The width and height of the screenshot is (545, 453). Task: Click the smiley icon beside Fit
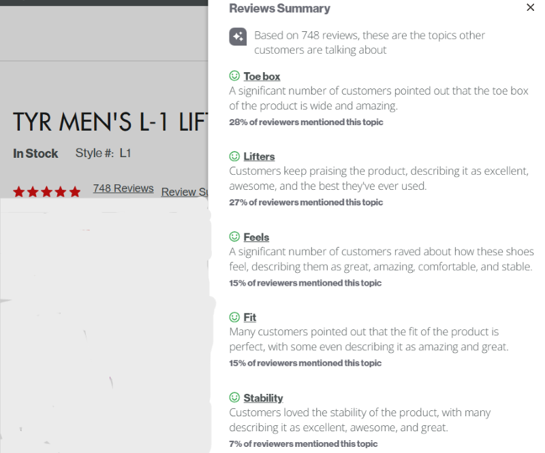234,317
